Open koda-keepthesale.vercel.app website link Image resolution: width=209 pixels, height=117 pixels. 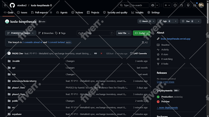click(x=175, y=39)
